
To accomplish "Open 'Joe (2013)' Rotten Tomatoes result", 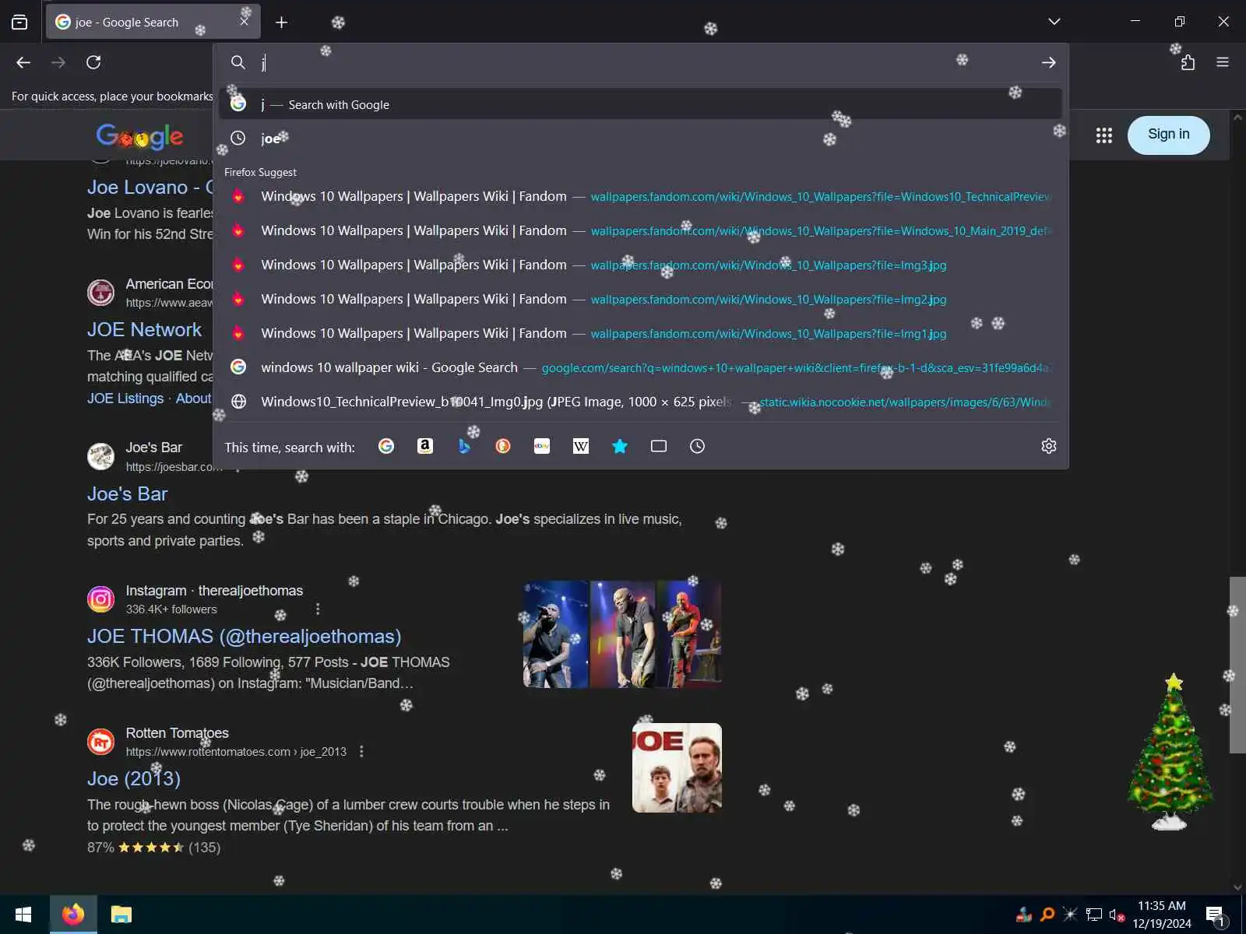I will click(134, 778).
